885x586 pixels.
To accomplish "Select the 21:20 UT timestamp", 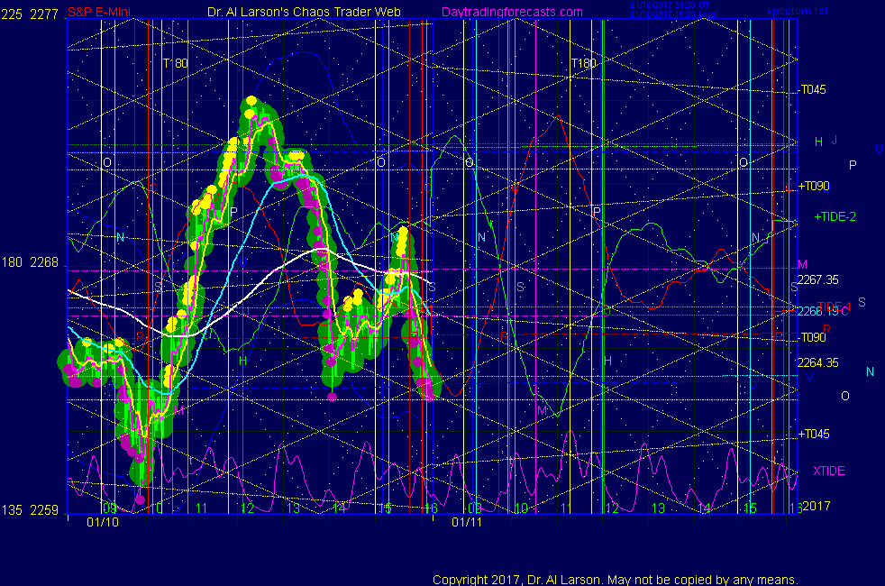I will 670,5.
